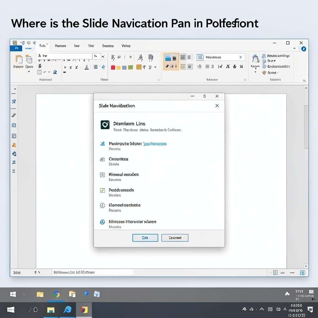The width and height of the screenshot is (318, 318).
Task: Click the large paste clipboard icon in ribbon
Action: pos(19,59)
